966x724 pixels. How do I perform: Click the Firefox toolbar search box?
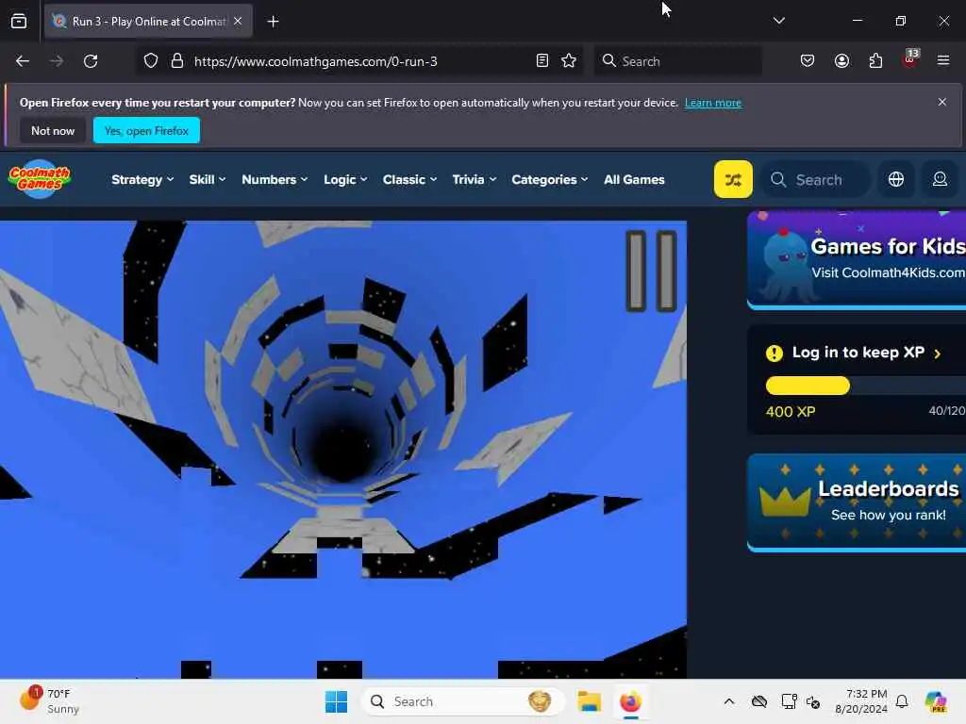point(677,61)
